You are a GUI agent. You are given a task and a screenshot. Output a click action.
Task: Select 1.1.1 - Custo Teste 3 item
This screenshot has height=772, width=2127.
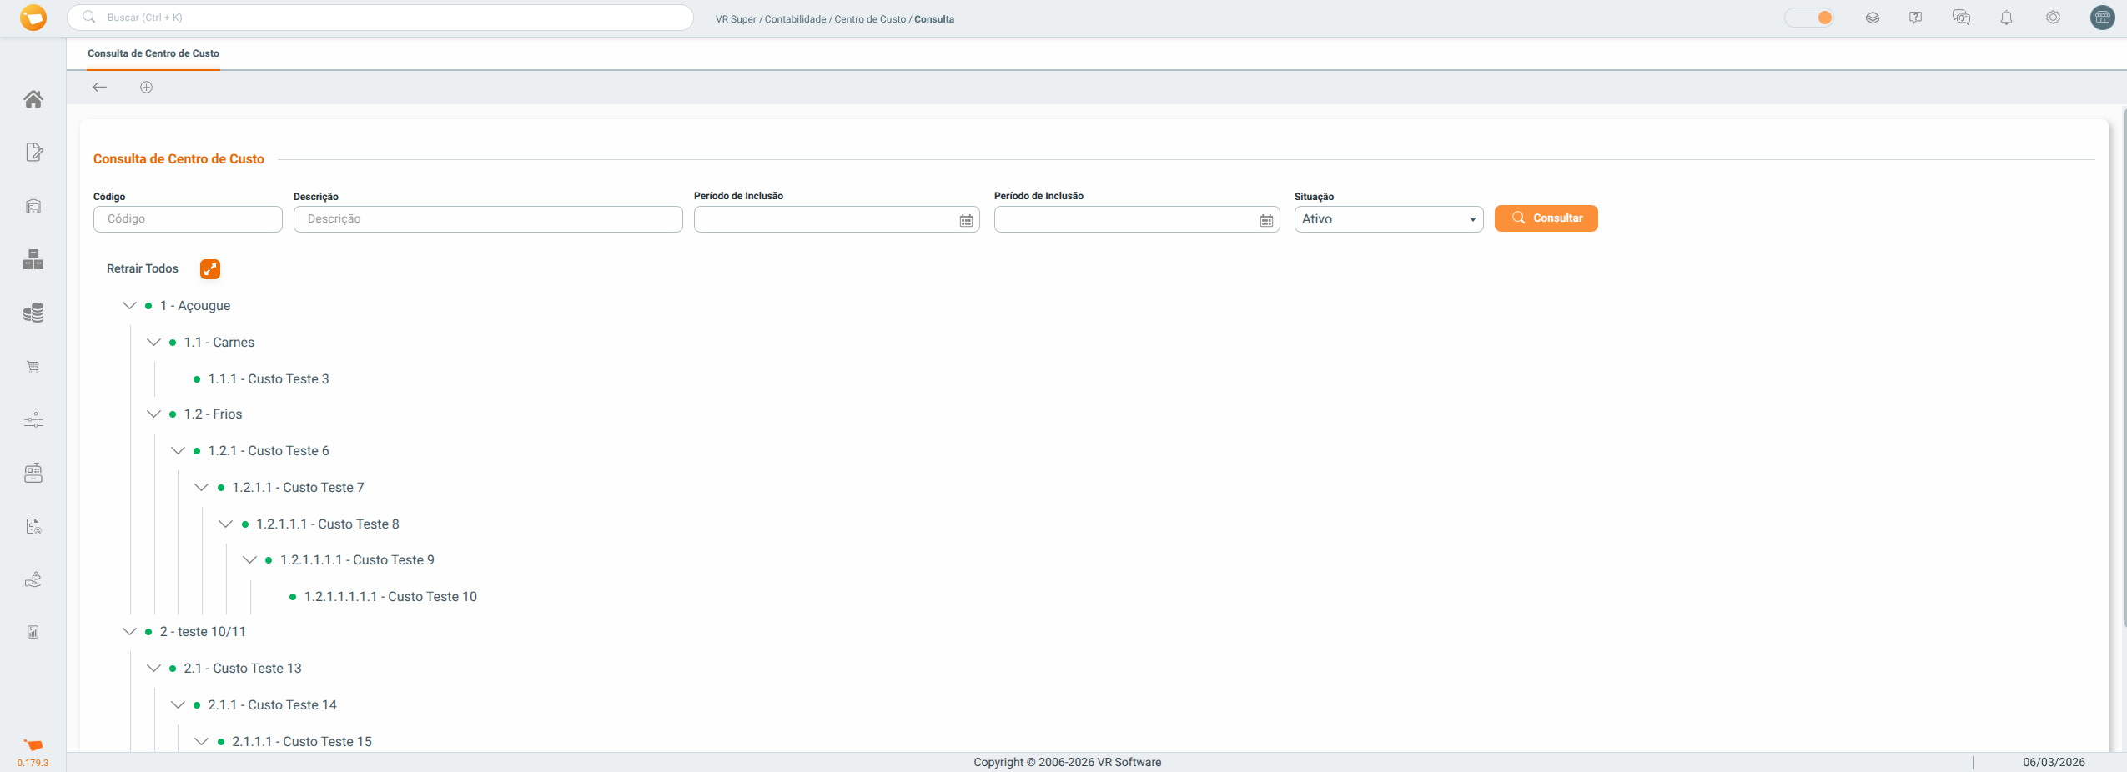[x=268, y=379]
